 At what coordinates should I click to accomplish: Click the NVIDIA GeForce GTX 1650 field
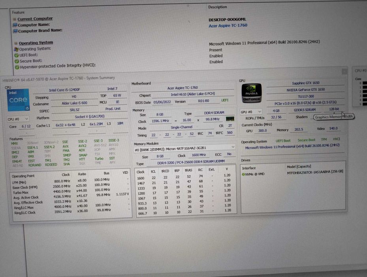[305, 90]
